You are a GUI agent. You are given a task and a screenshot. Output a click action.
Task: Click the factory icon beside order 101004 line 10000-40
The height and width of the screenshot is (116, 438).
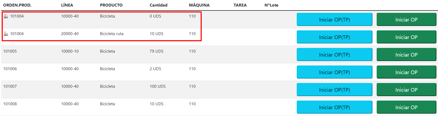[x=6, y=16]
